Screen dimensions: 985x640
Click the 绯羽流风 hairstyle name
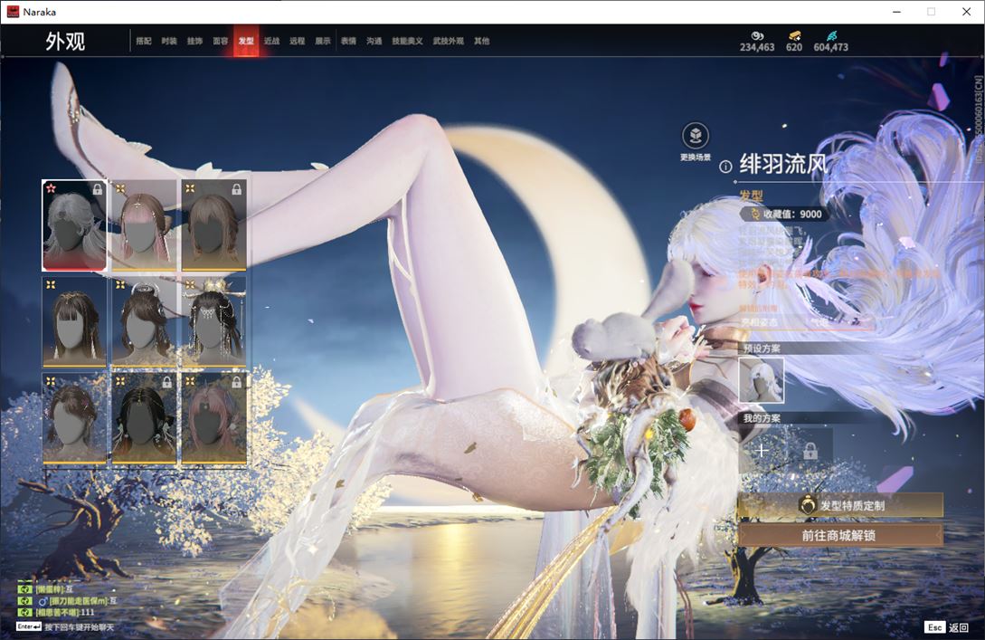[x=783, y=165]
